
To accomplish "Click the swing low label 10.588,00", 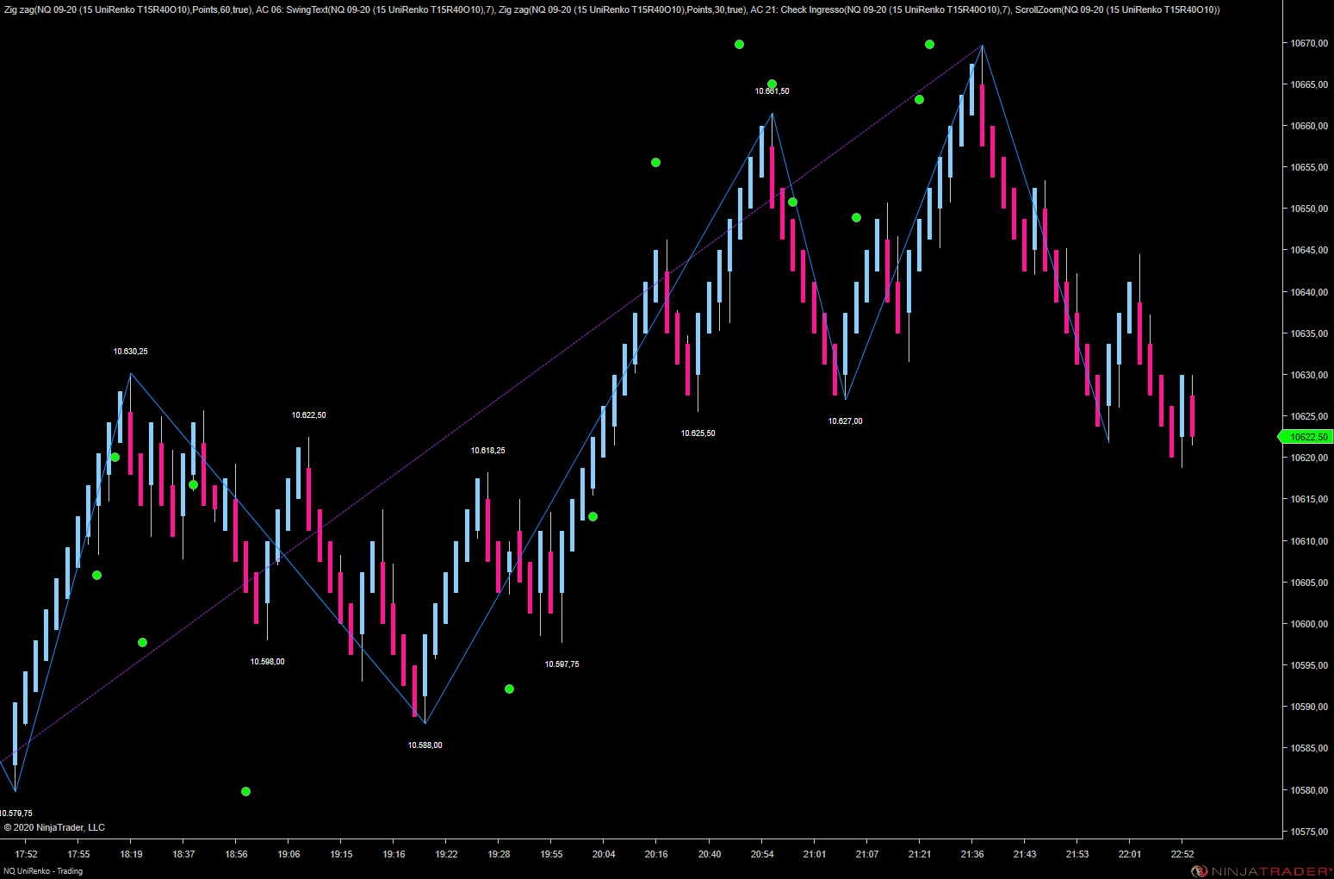I will [x=425, y=745].
